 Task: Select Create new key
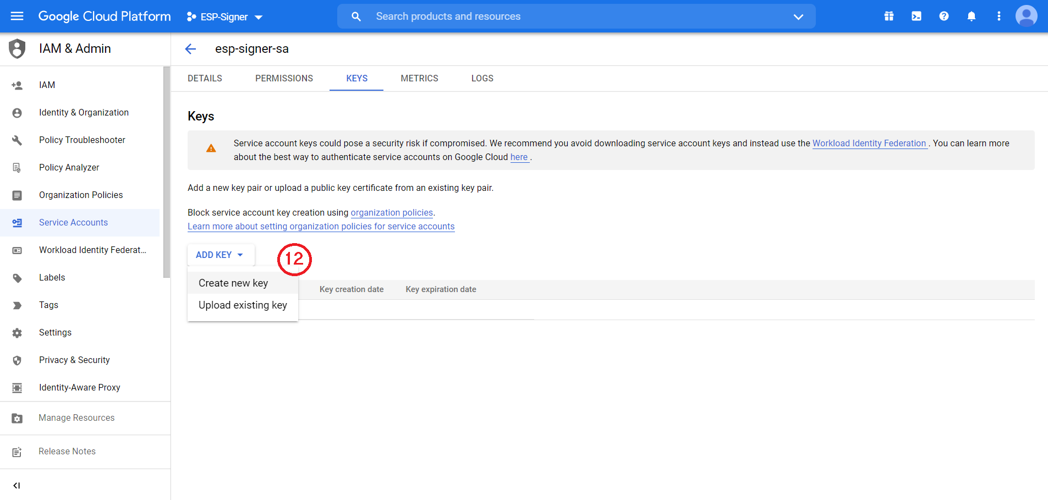tap(243, 283)
